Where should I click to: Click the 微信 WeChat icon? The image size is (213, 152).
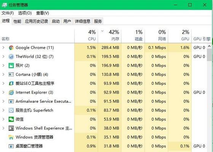(x=11, y=119)
